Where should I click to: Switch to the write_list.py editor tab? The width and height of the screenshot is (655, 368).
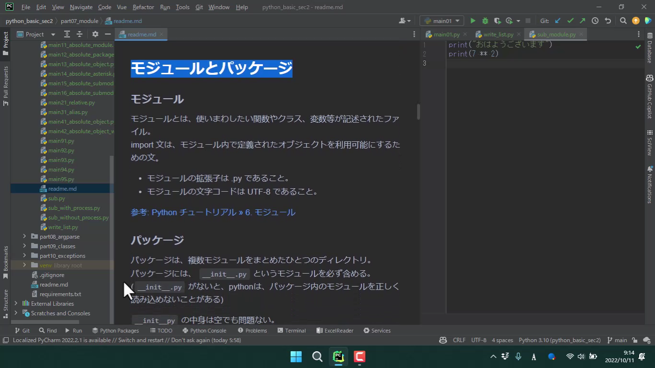point(498,34)
